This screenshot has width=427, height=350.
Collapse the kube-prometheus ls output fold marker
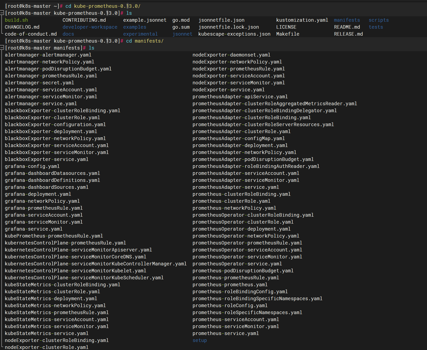2,13
